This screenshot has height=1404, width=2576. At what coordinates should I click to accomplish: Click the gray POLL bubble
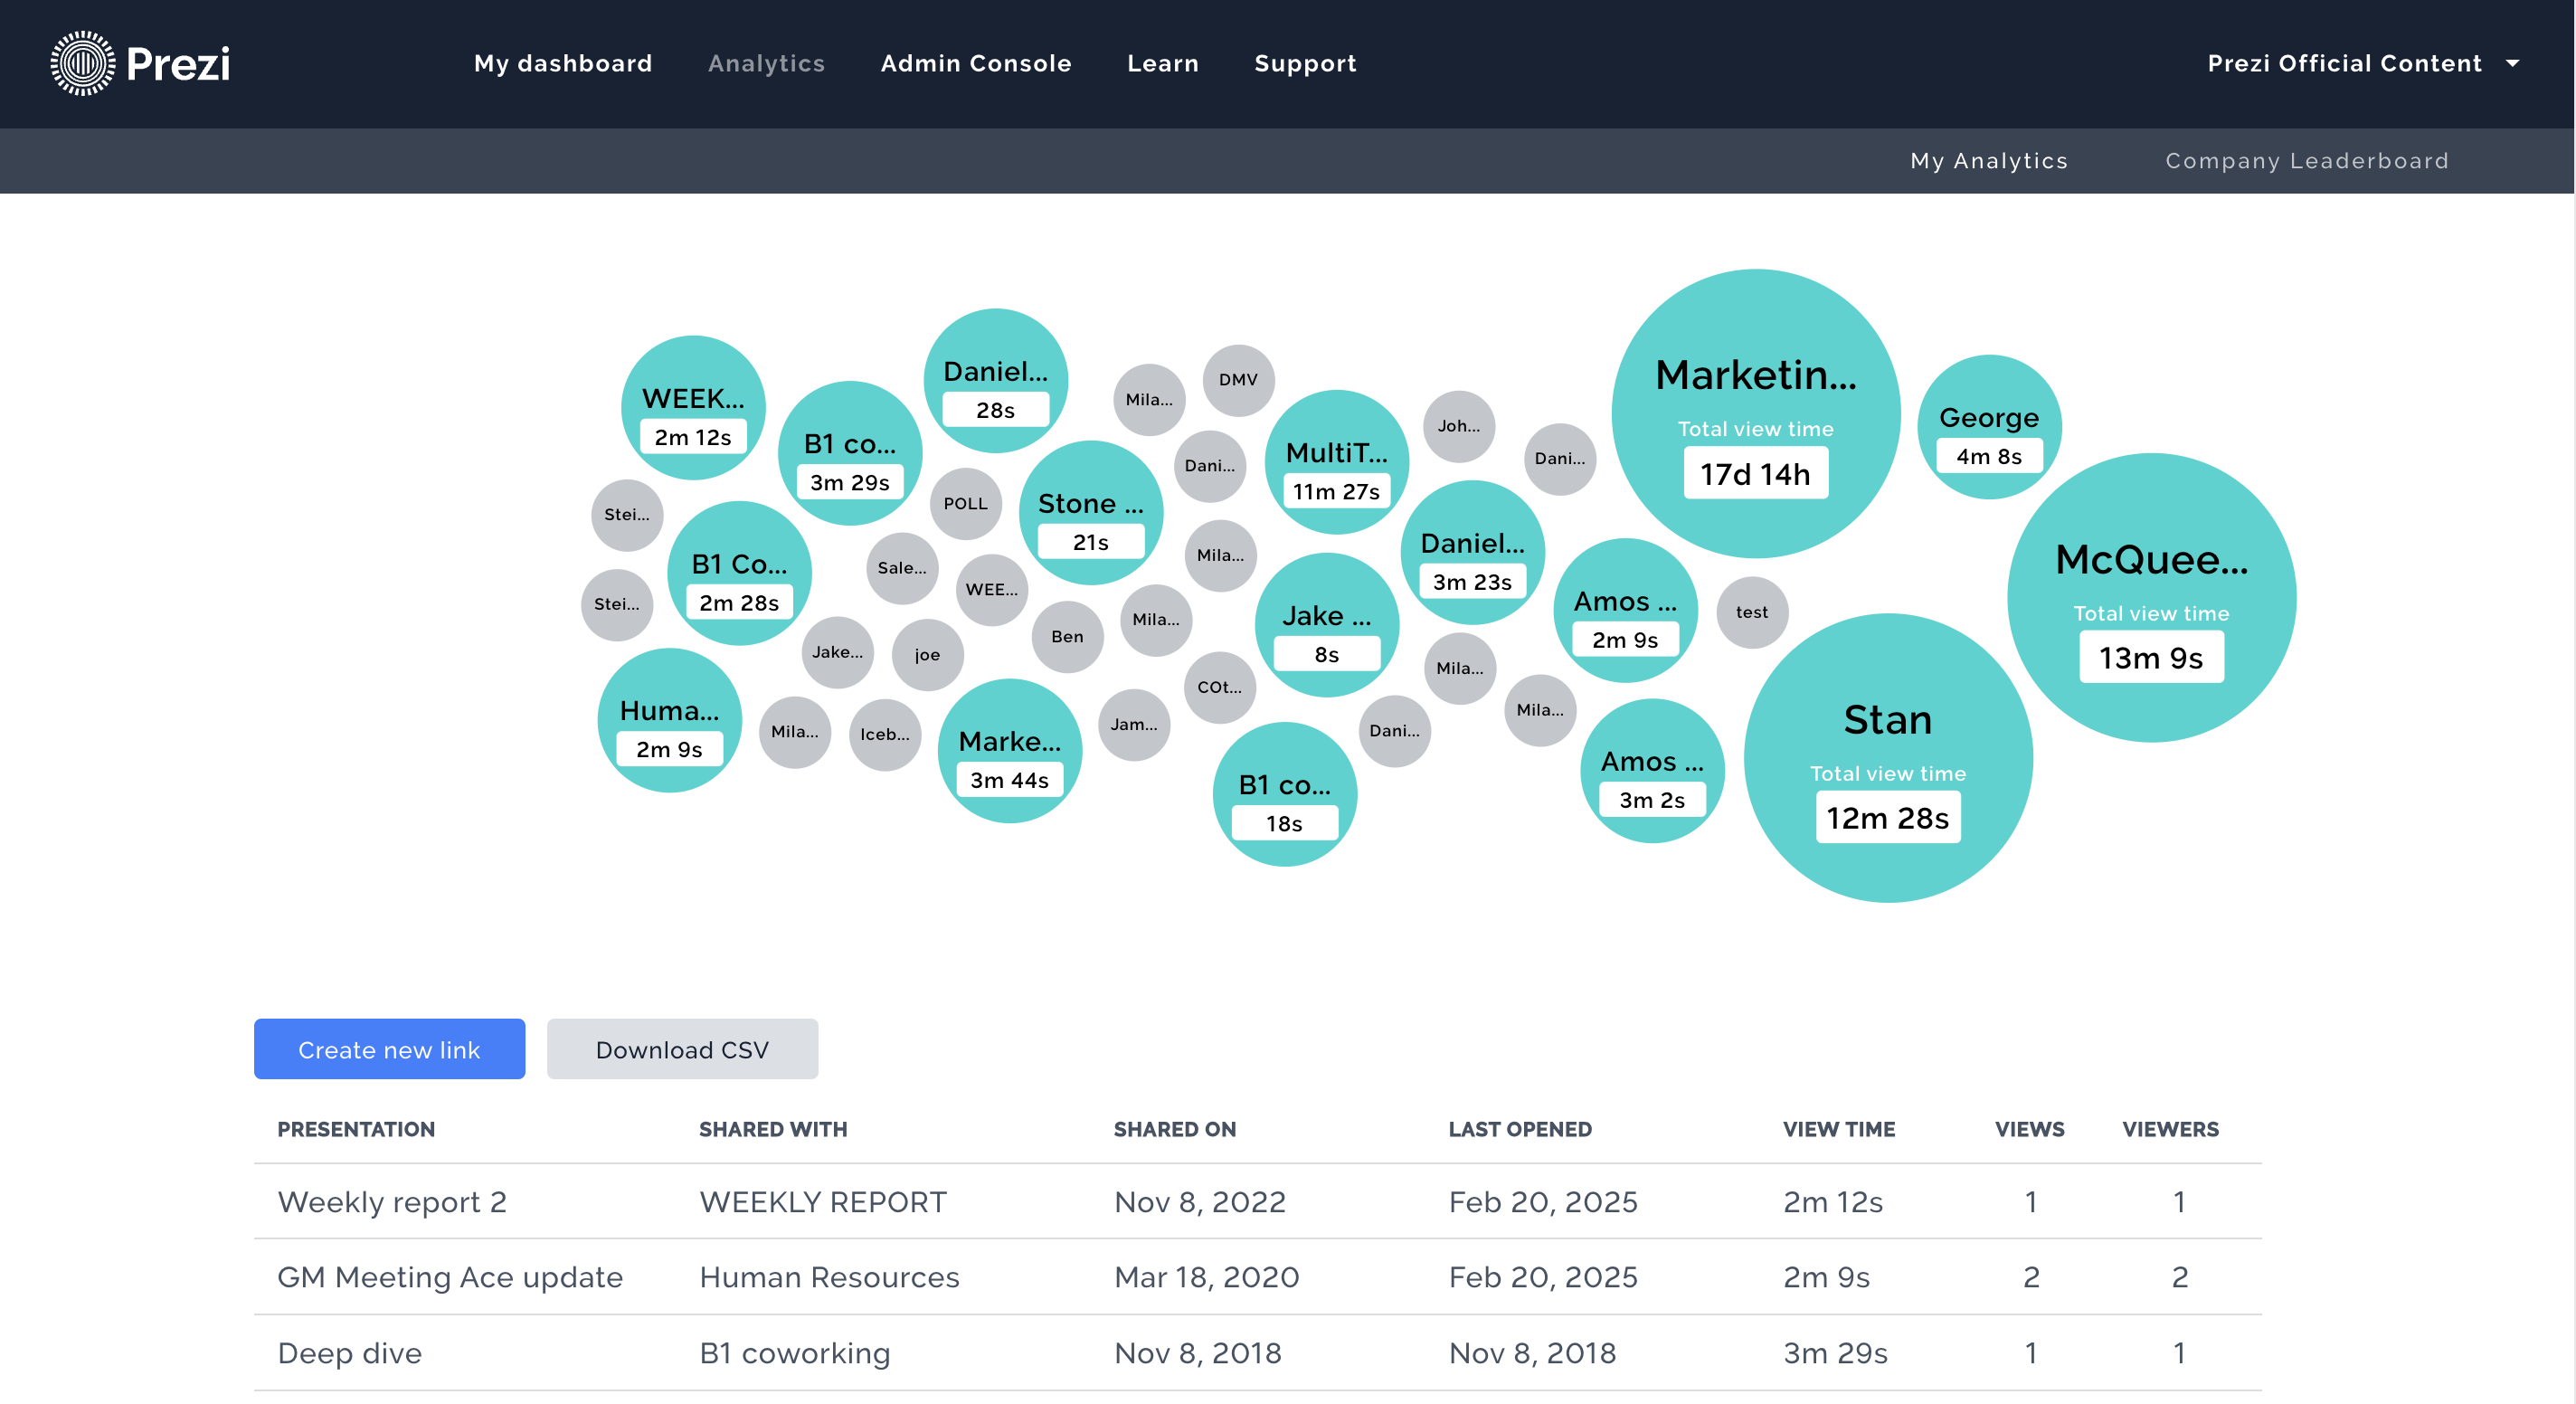(965, 503)
